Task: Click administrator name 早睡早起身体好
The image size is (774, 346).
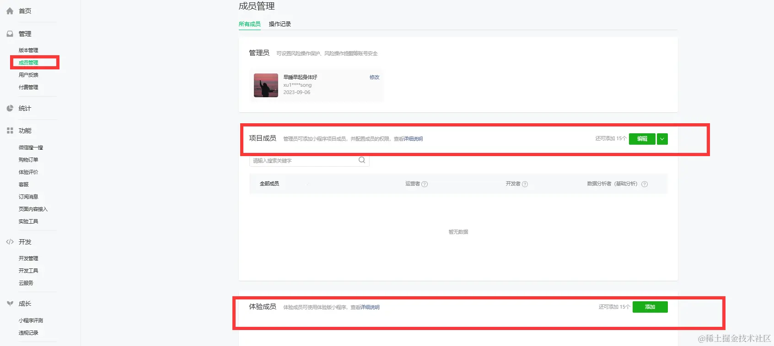Action: pos(300,77)
